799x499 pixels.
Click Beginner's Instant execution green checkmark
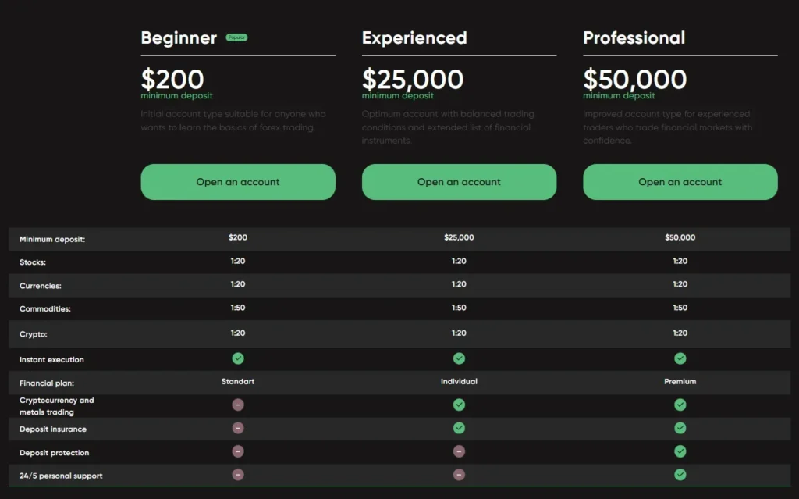pos(238,358)
